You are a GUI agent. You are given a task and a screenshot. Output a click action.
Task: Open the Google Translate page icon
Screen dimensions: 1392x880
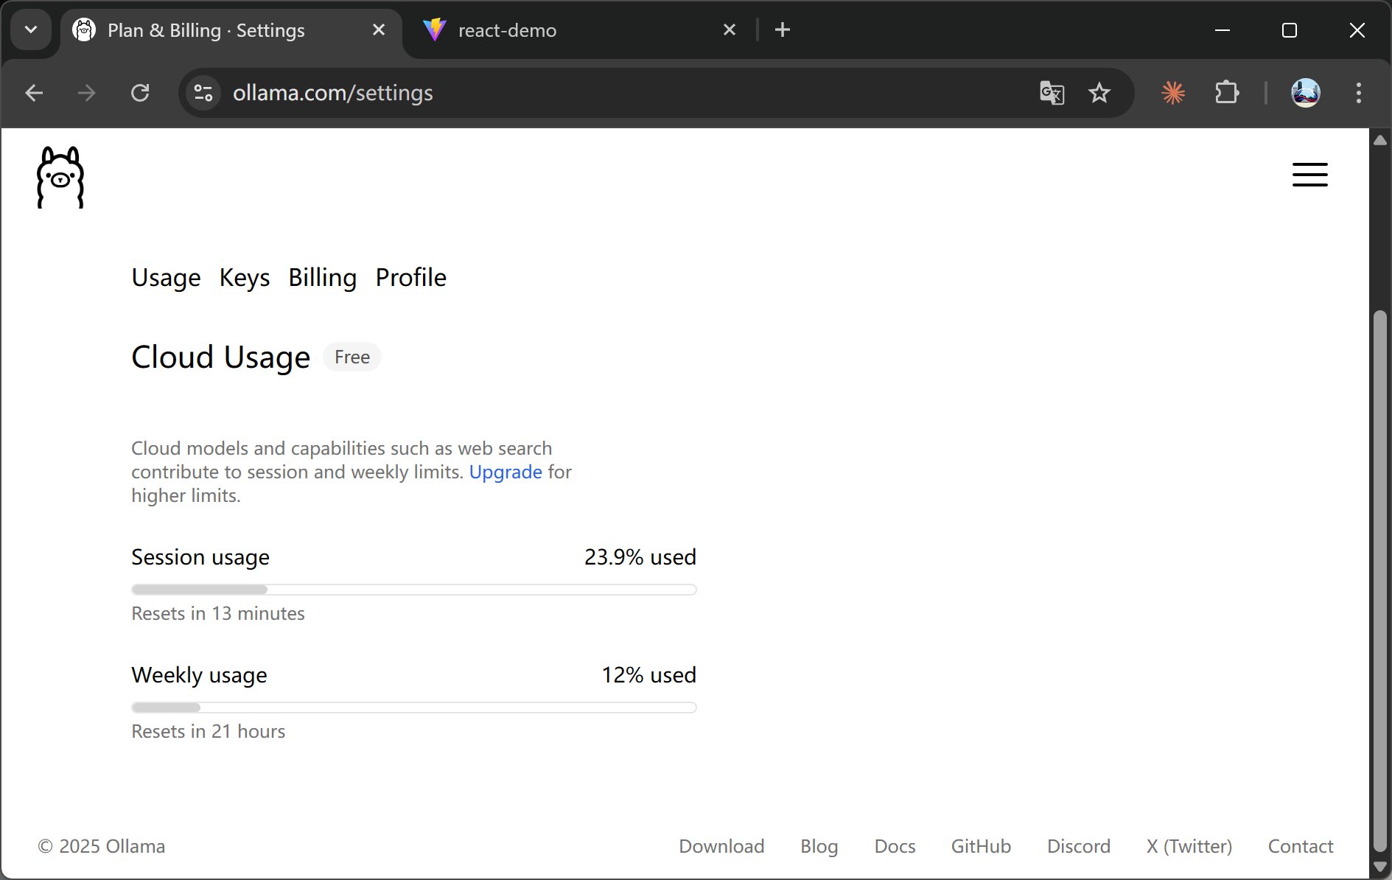point(1052,93)
